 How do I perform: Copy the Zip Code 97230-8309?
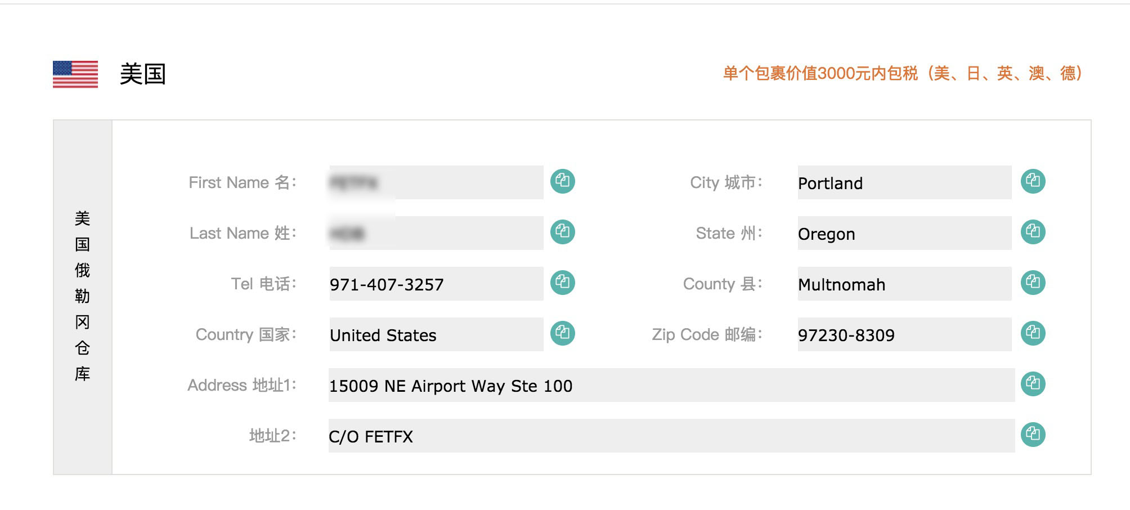pos(1033,333)
